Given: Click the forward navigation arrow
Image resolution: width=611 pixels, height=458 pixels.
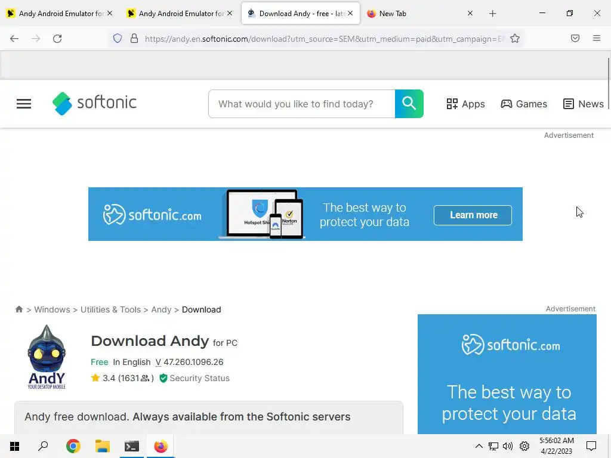Looking at the screenshot, I should coord(36,39).
